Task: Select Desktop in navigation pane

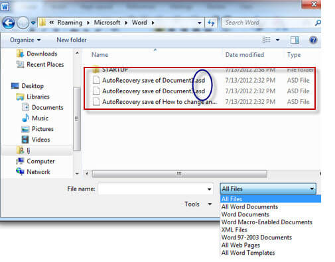Action: point(33,86)
